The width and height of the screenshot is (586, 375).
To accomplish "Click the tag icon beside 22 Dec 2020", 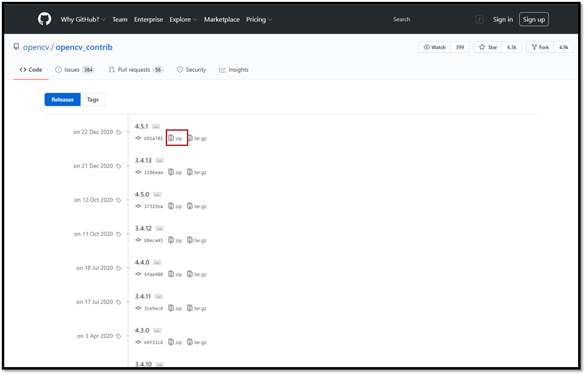I will click(119, 132).
